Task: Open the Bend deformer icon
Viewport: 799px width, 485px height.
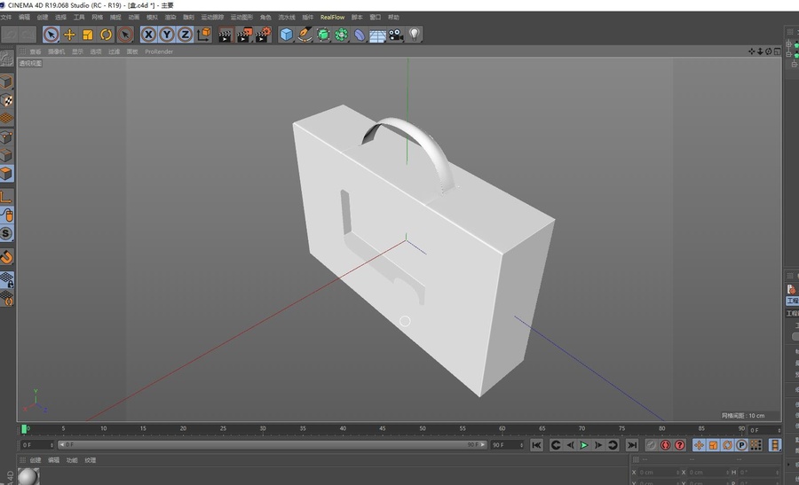Action: 360,35
